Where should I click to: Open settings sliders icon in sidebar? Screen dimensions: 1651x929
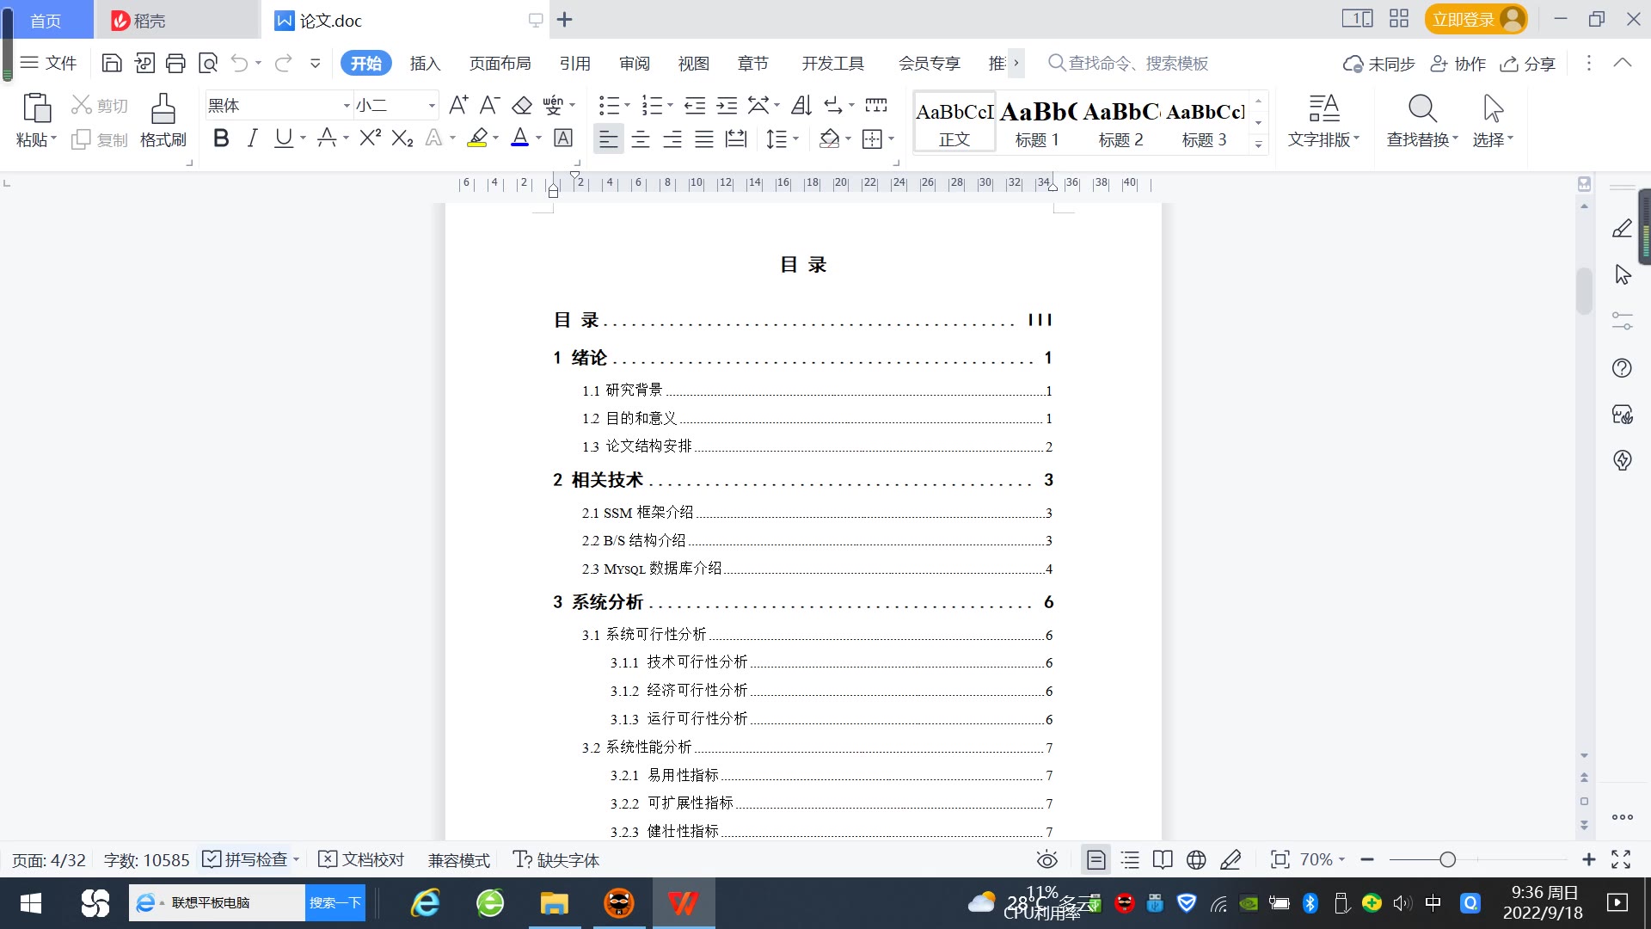tap(1622, 321)
